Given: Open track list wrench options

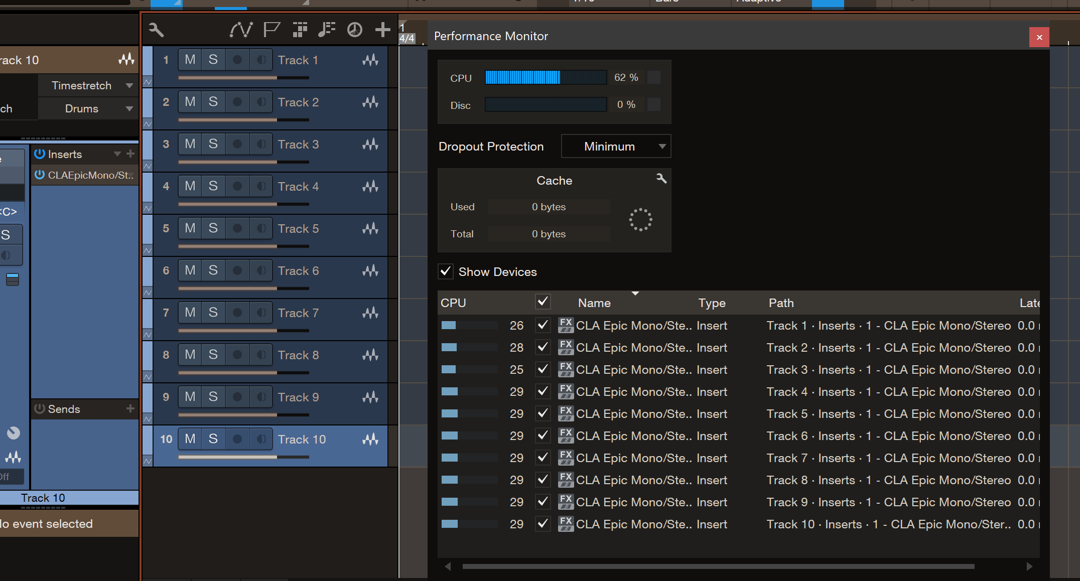Looking at the screenshot, I should click(156, 30).
